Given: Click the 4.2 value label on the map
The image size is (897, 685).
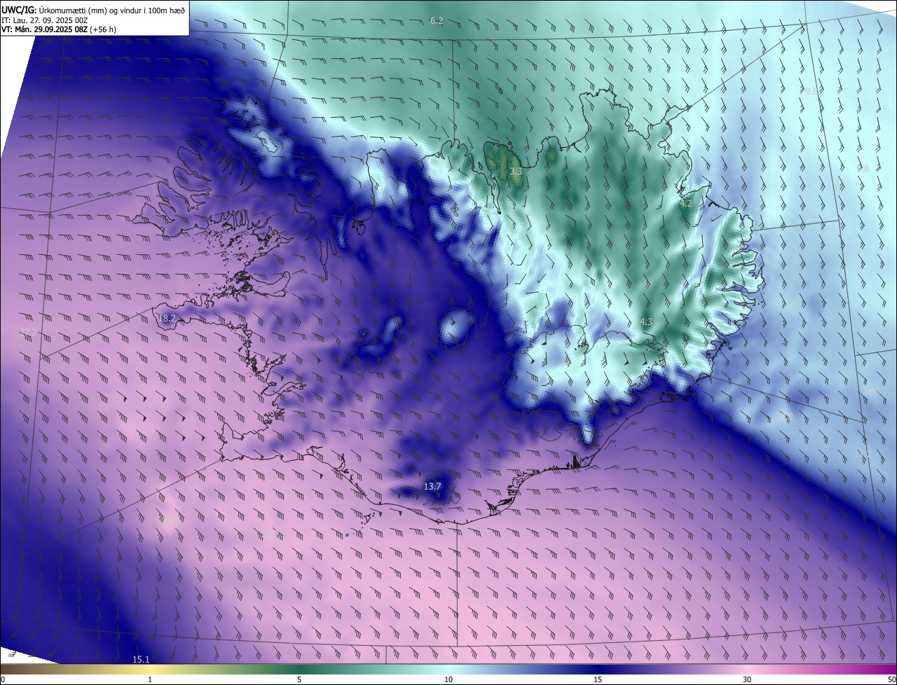Looking at the screenshot, I should point(686,203).
